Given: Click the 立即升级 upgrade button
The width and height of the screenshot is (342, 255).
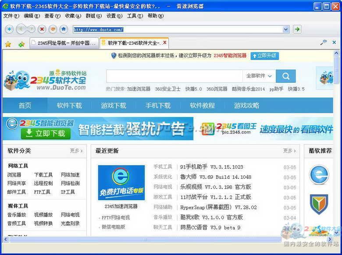Looking at the screenshot, I should click(x=264, y=56).
